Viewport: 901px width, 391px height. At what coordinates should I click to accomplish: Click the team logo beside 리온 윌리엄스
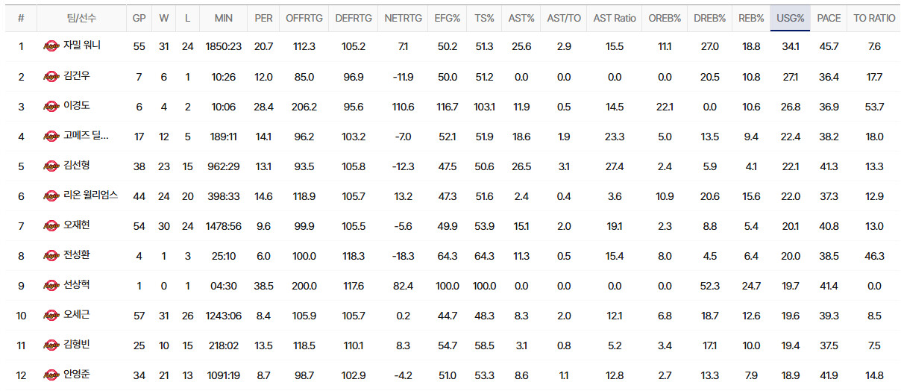[51, 195]
